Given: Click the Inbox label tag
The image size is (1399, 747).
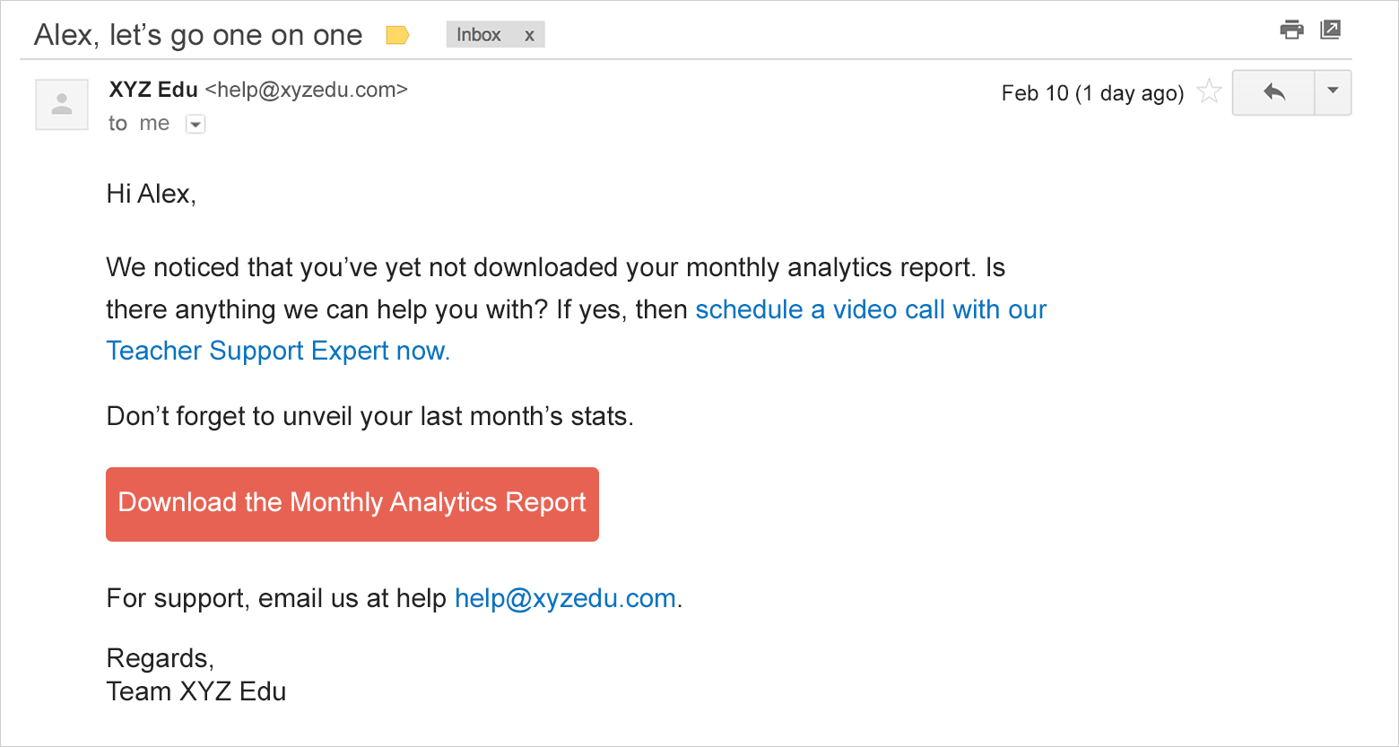Looking at the screenshot, I should click(479, 35).
